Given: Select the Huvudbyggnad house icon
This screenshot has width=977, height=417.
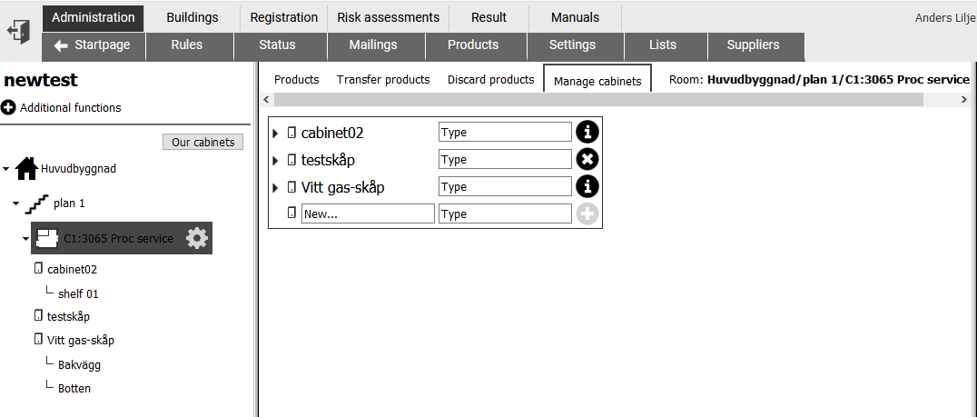Looking at the screenshot, I should click(x=26, y=168).
